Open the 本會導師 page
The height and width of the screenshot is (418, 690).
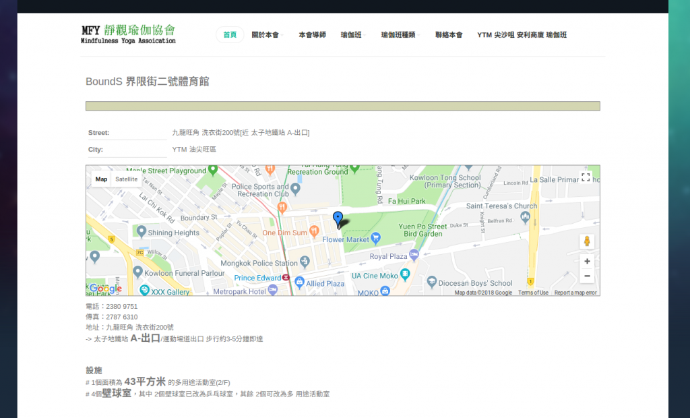pyautogui.click(x=312, y=35)
